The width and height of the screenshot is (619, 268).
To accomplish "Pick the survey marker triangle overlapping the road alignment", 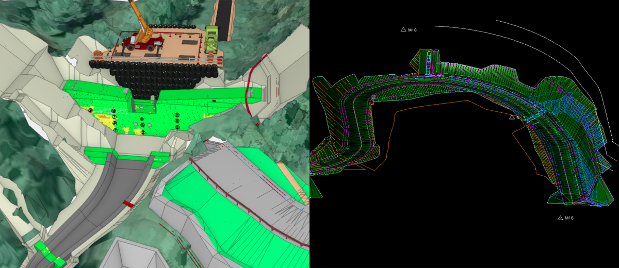I will pos(512,118).
